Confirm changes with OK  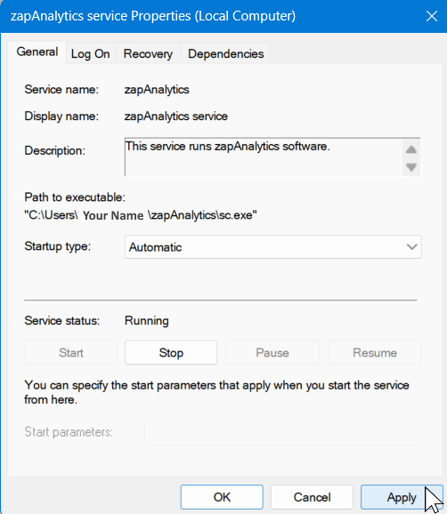click(222, 497)
